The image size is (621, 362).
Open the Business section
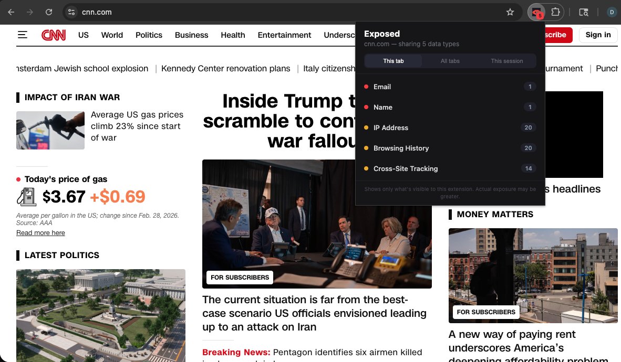[x=191, y=35]
